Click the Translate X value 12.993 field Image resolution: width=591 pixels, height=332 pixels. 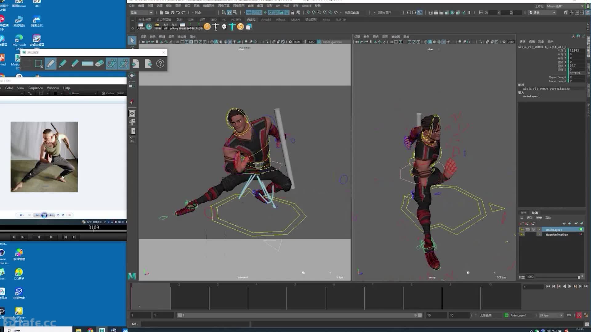point(577,50)
